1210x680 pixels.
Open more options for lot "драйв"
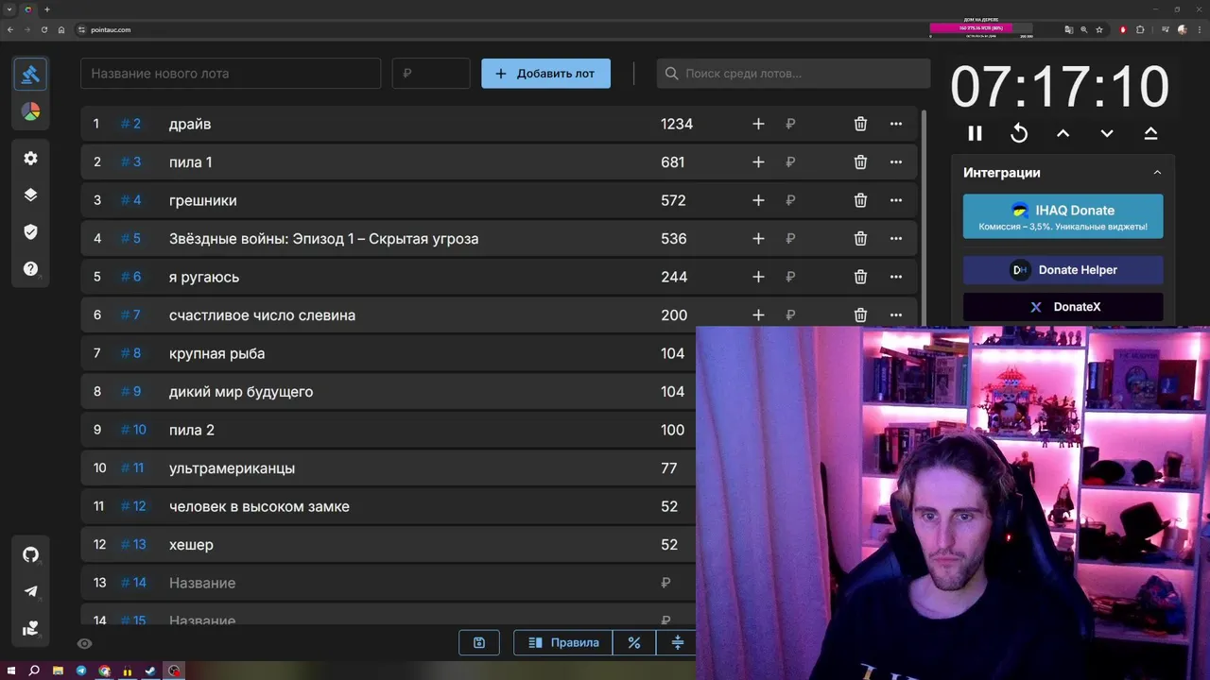pyautogui.click(x=896, y=124)
